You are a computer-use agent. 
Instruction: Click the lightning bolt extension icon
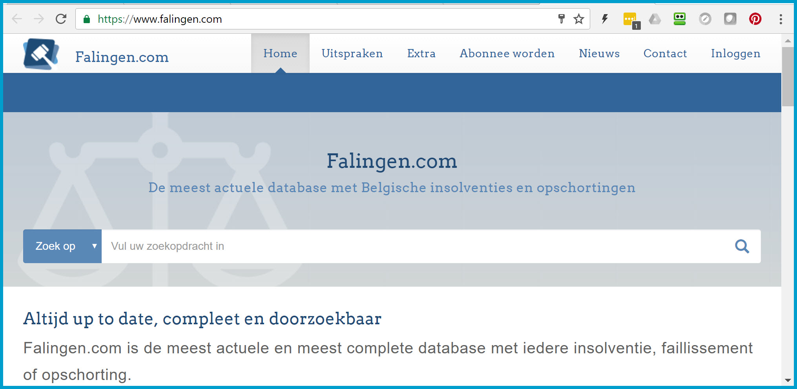pos(605,19)
